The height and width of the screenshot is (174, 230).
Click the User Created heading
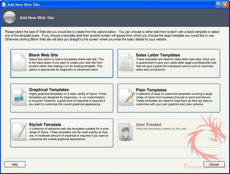coord(148,124)
